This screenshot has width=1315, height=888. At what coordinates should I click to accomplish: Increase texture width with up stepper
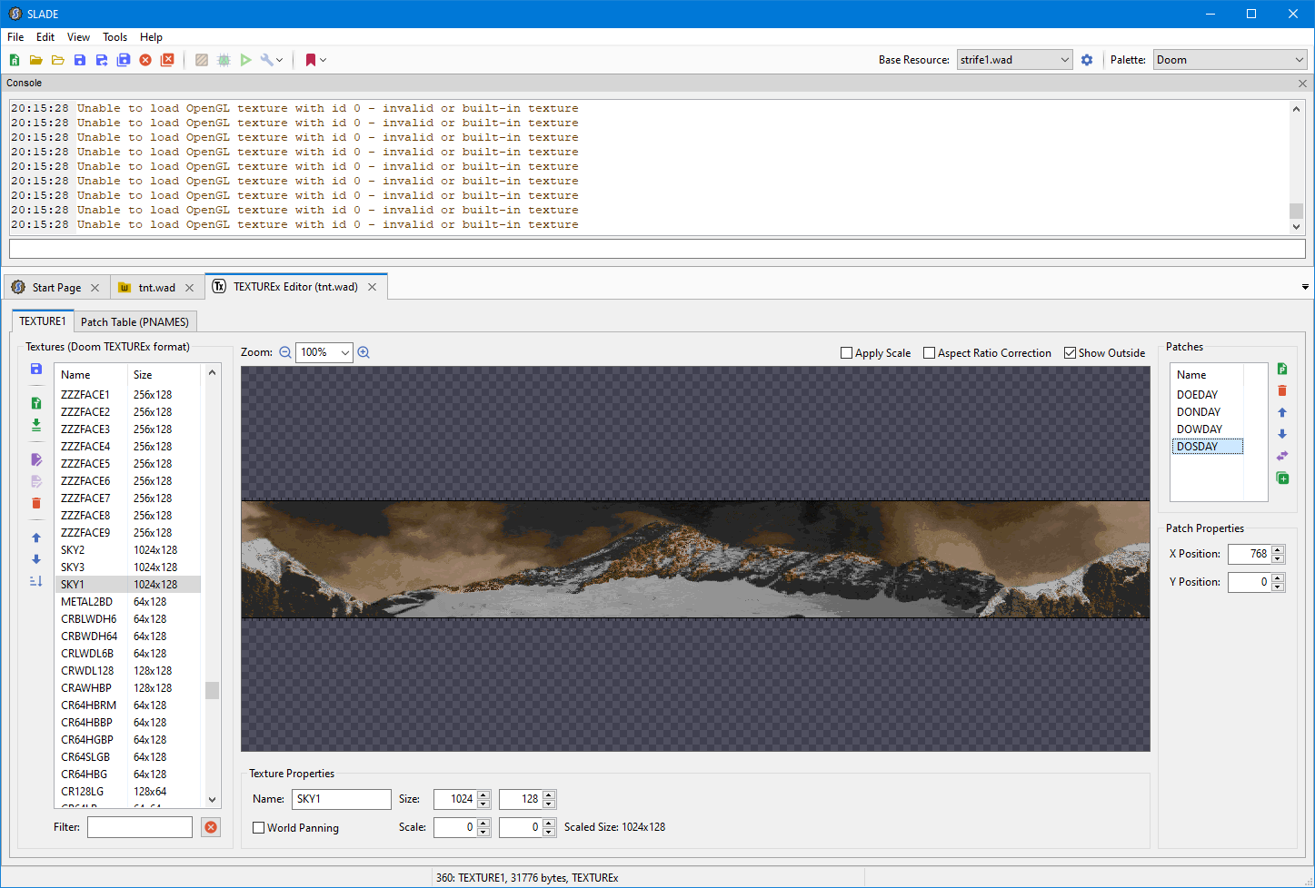click(483, 794)
